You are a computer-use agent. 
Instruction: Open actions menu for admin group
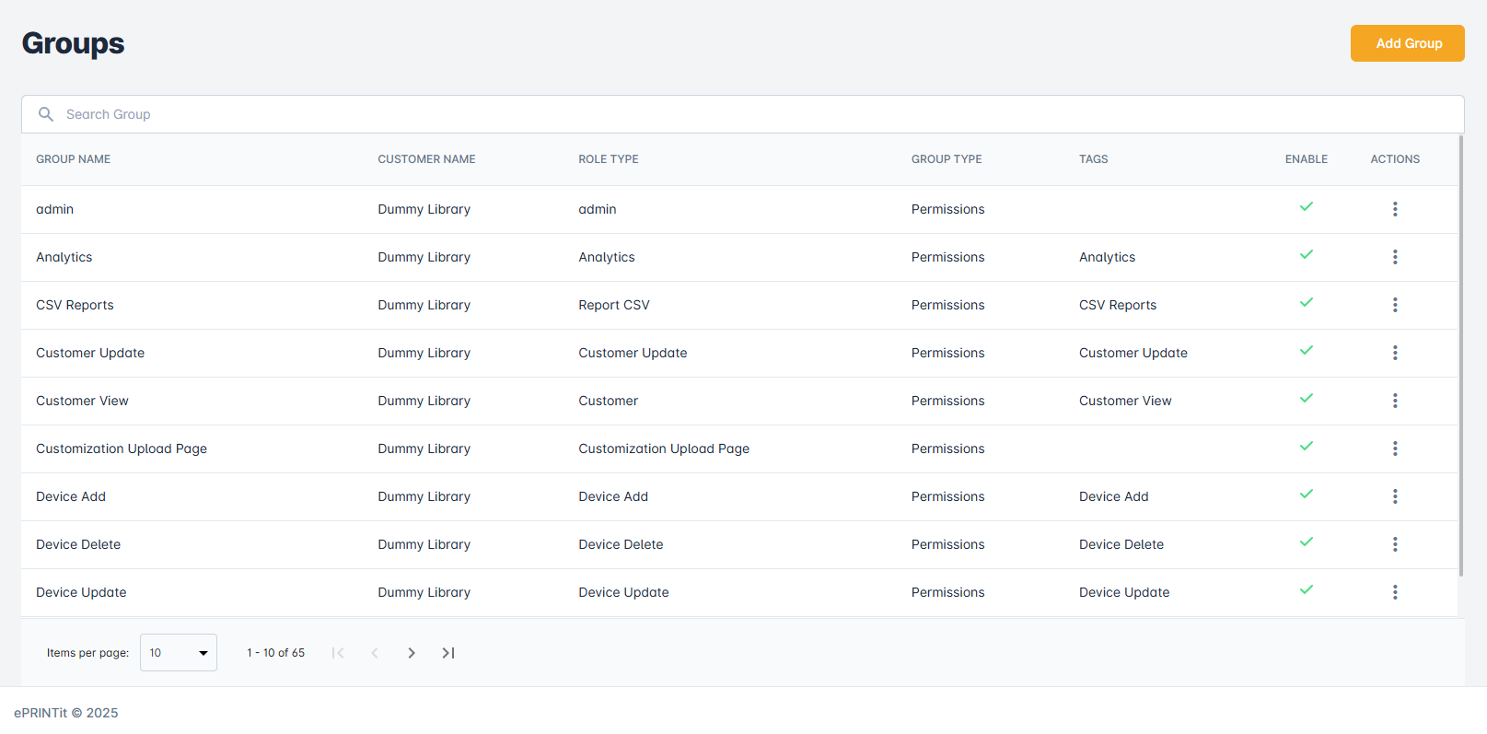click(x=1395, y=209)
